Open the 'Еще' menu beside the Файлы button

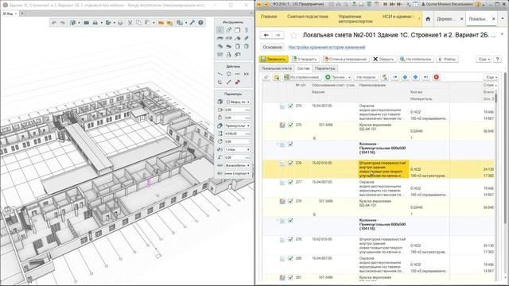pyautogui.click(x=484, y=60)
